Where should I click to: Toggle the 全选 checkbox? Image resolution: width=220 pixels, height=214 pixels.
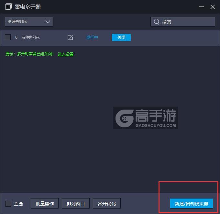pyautogui.click(x=8, y=203)
